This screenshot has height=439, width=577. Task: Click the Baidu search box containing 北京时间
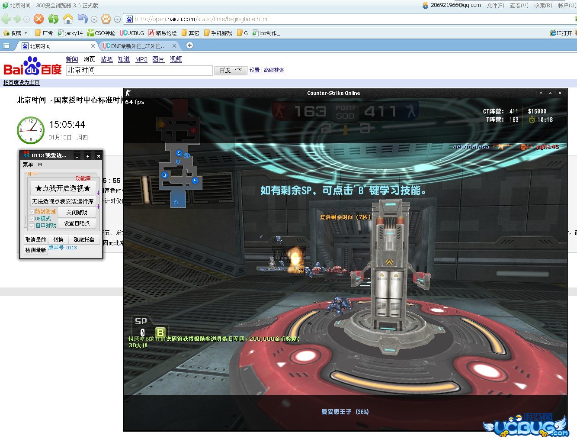click(139, 71)
